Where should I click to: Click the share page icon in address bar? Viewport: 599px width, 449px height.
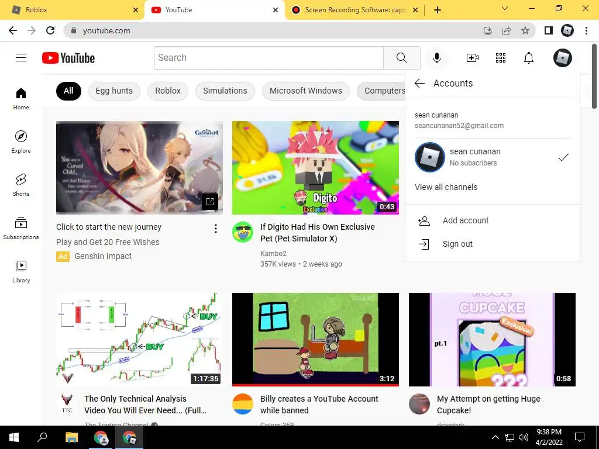507,30
